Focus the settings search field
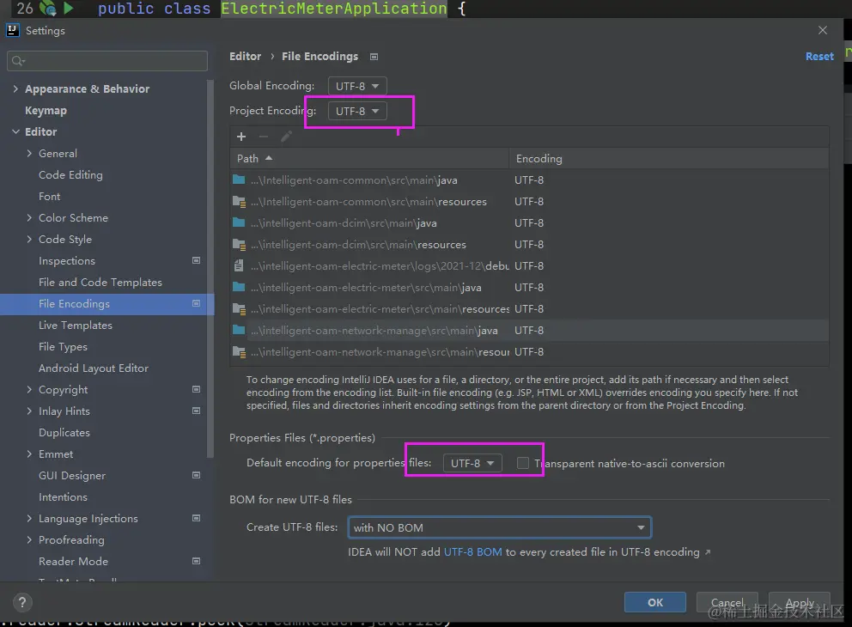Viewport: 852px width, 627px height. click(x=107, y=61)
